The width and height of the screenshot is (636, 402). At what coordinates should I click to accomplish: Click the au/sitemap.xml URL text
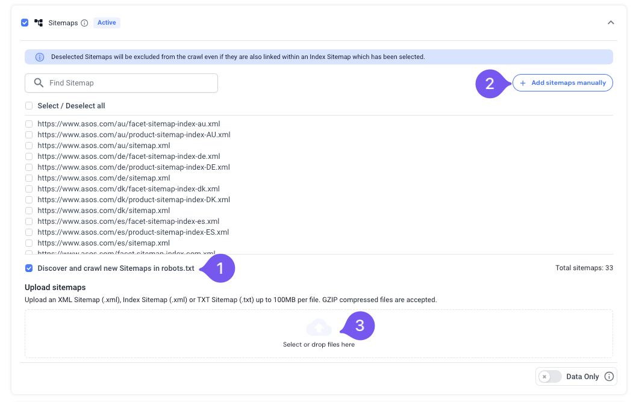pos(104,146)
